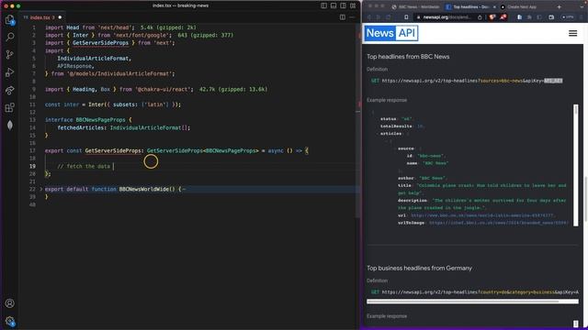Click 'Top business headlines from Germany' heading
This screenshot has height=330, width=588.
[419, 269]
